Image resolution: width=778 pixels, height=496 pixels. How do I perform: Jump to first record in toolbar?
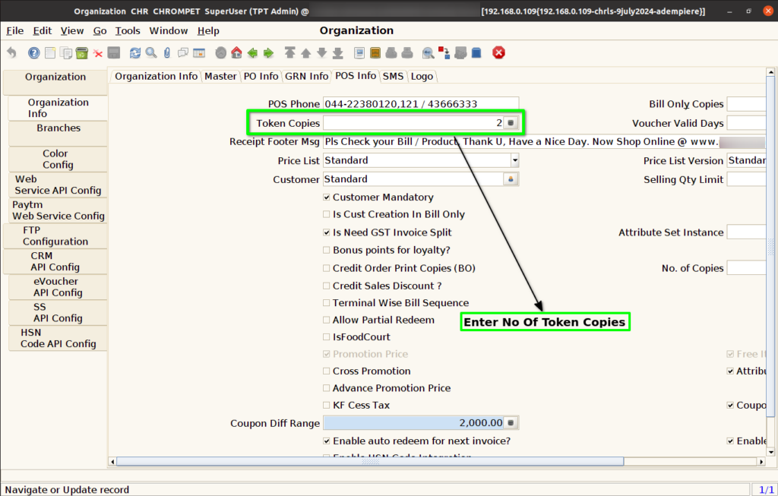click(x=289, y=52)
